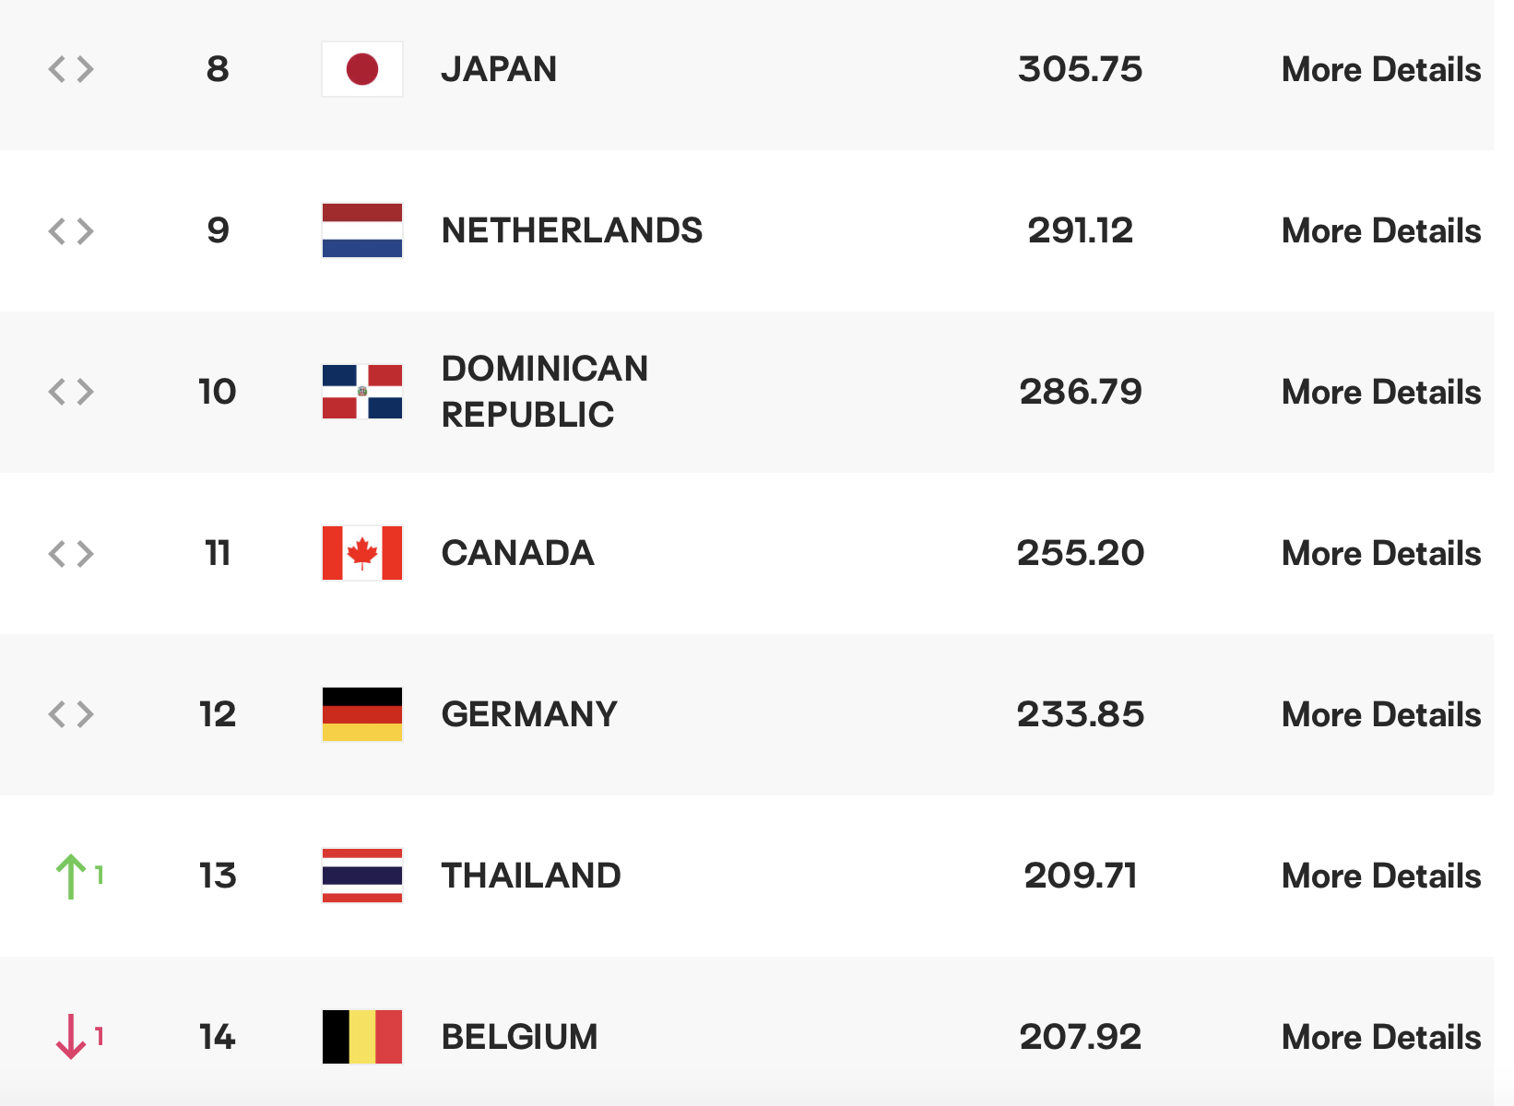View More Details for Thailand
1514x1106 pixels.
coord(1381,877)
